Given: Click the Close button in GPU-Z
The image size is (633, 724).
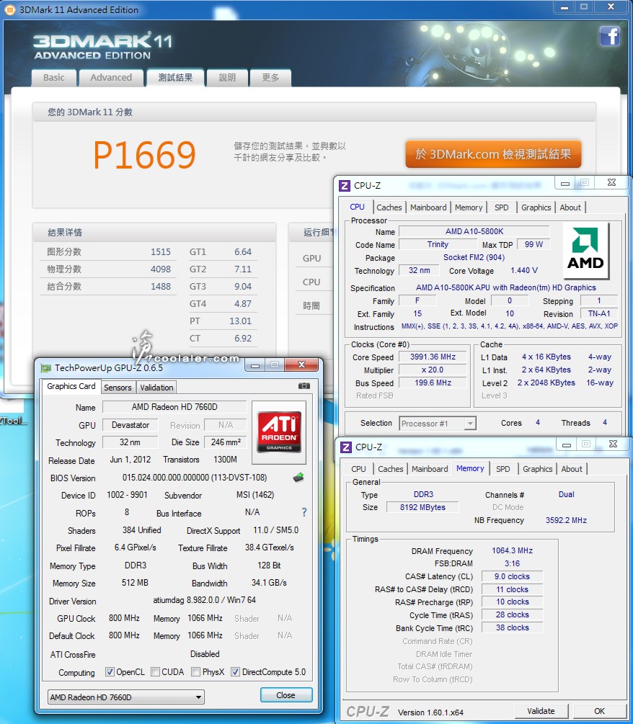Looking at the screenshot, I should (285, 695).
